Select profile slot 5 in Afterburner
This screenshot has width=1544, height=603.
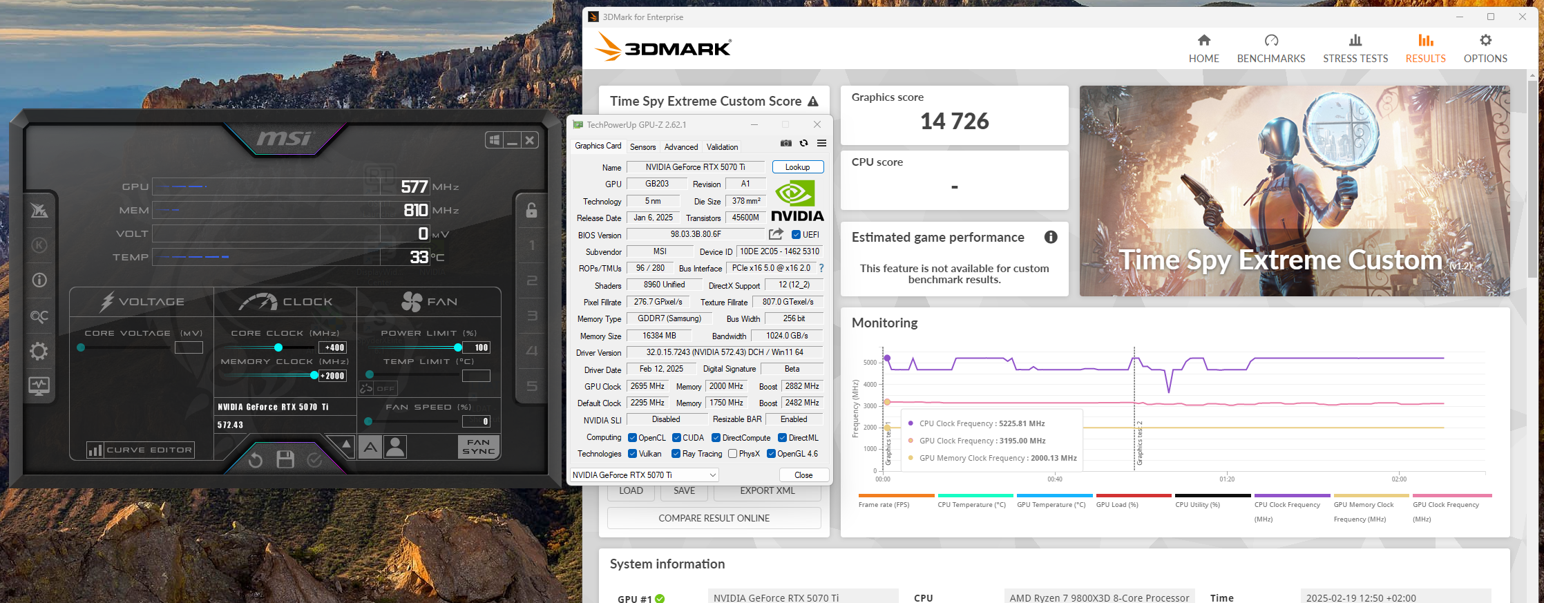(x=532, y=386)
